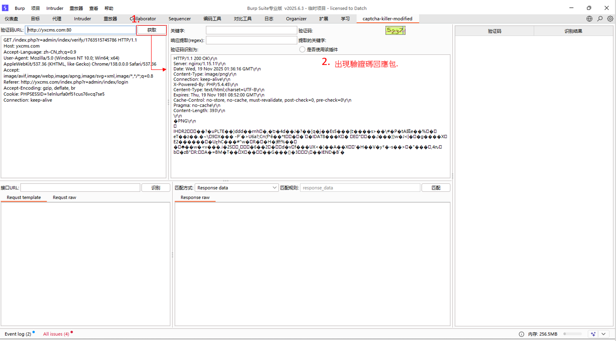Screen dimensions: 616x341
Task: Click the 'Connection: keep-alive' request line
Action: 28,100
